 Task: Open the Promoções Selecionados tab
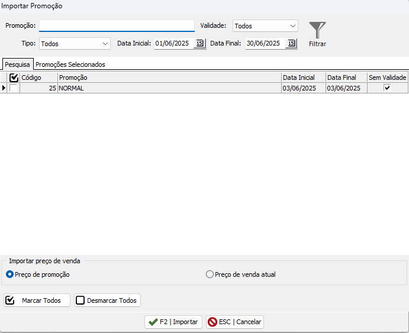click(70, 64)
